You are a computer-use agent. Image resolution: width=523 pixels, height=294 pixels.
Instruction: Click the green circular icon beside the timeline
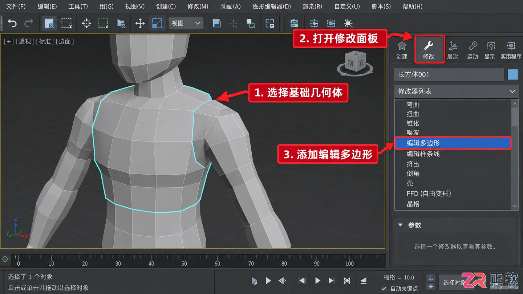point(5,259)
